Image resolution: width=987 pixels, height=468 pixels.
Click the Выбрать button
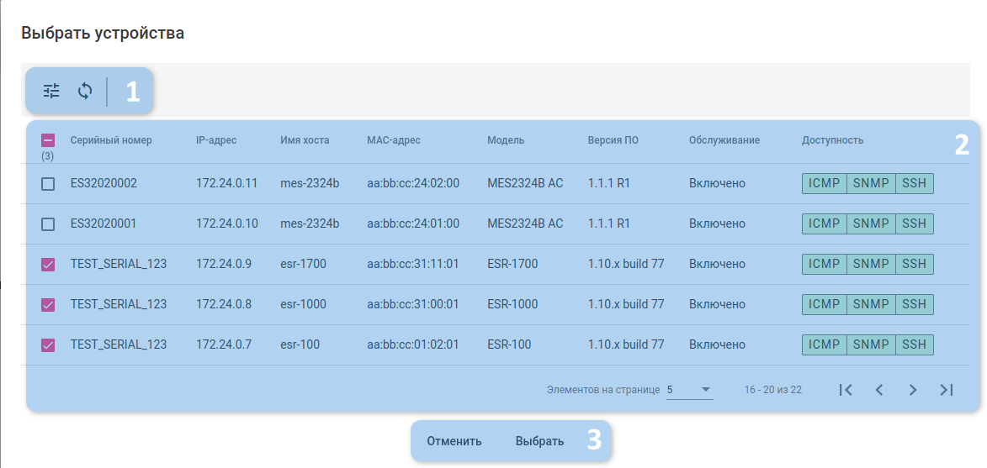[x=539, y=441]
